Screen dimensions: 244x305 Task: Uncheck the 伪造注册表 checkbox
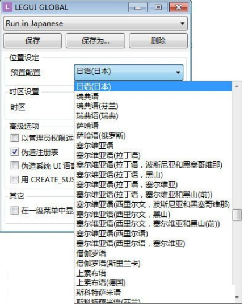coord(15,152)
